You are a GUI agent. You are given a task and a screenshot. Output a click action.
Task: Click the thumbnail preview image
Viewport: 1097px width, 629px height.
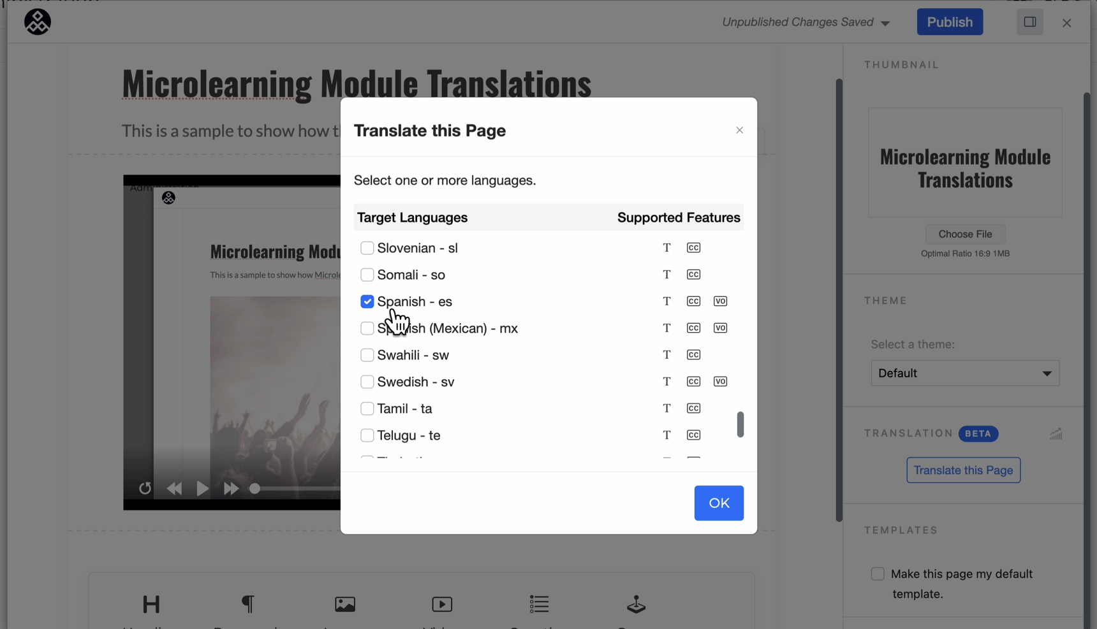coord(965,163)
